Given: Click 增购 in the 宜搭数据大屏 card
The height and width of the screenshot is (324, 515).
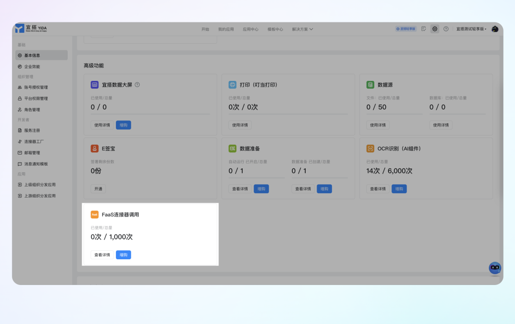Looking at the screenshot, I should click(x=124, y=125).
